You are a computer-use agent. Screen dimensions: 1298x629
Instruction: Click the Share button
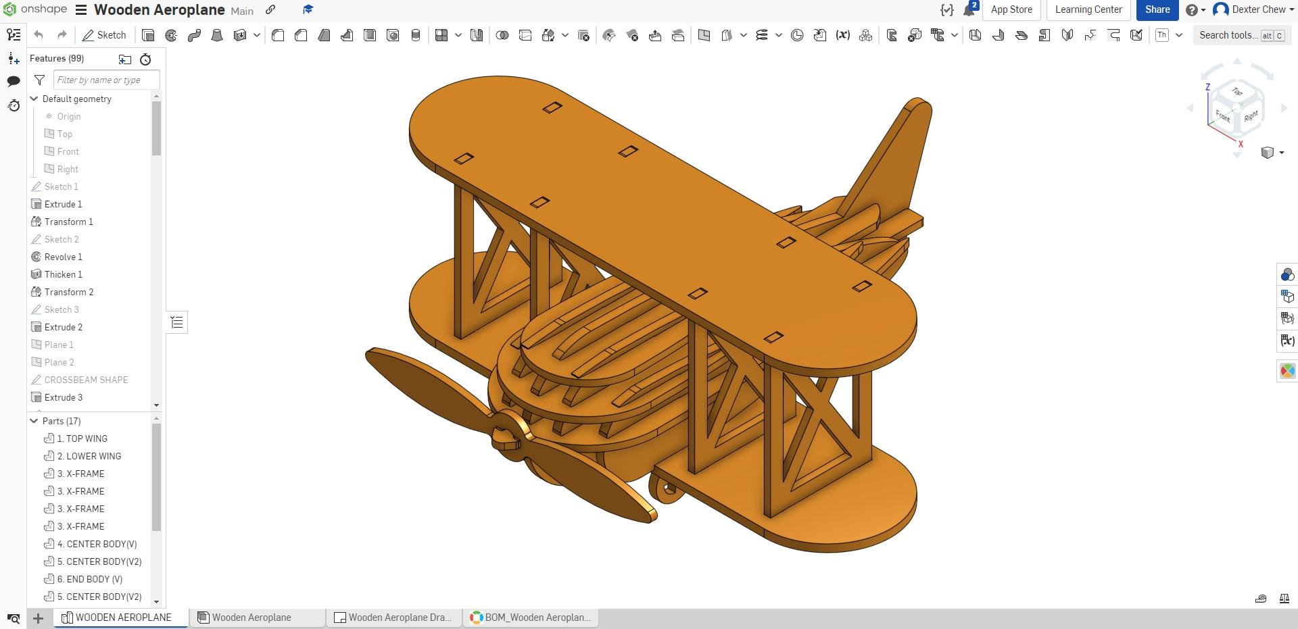click(1157, 9)
